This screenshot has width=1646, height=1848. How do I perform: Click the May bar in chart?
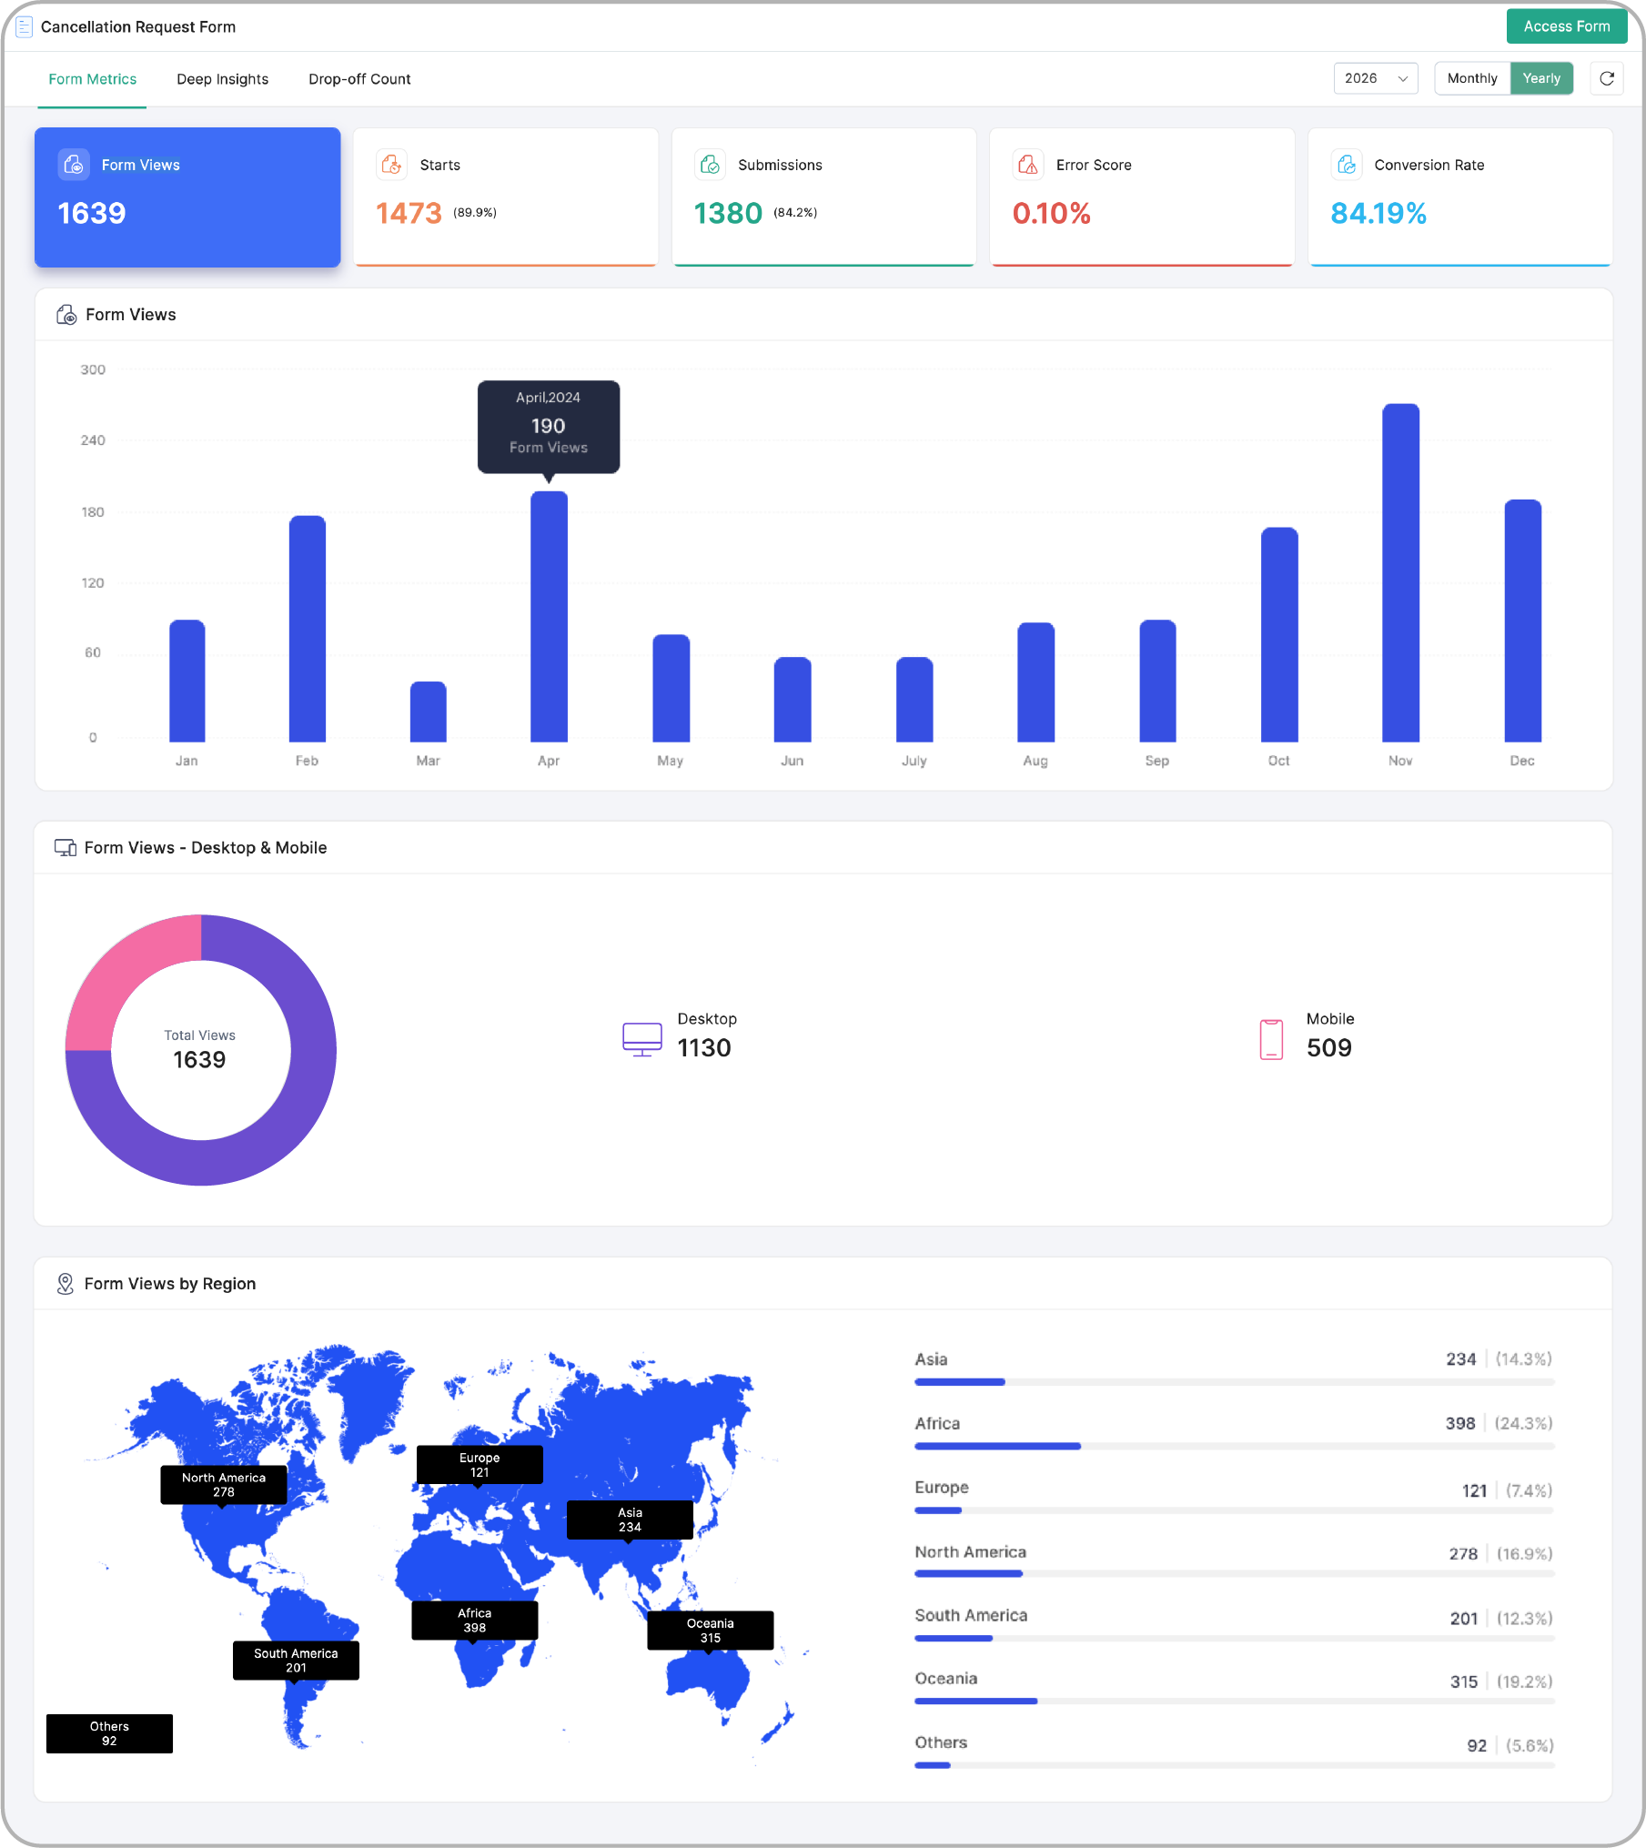(x=672, y=688)
